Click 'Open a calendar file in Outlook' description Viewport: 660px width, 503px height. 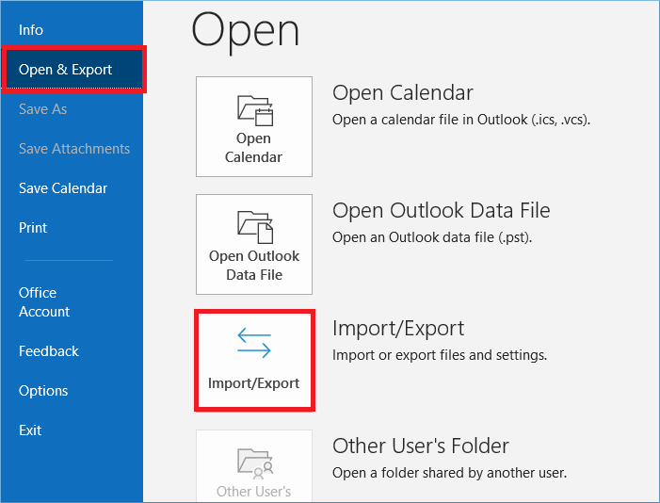click(x=461, y=120)
